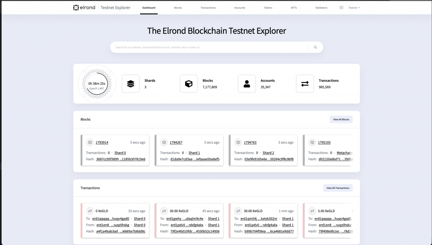The height and width of the screenshot is (245, 432).
Task: Click the 30.00 XeGLD amount, 45 secs ago
Action: click(179, 211)
